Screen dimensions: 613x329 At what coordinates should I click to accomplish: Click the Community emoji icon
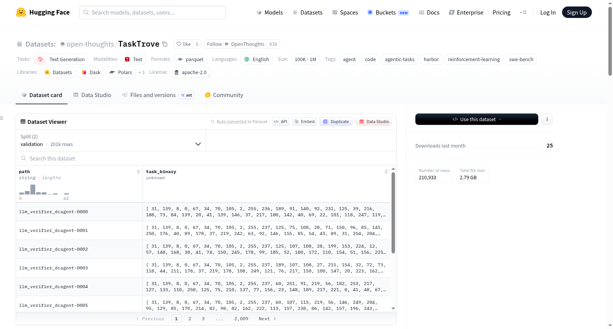tap(208, 95)
